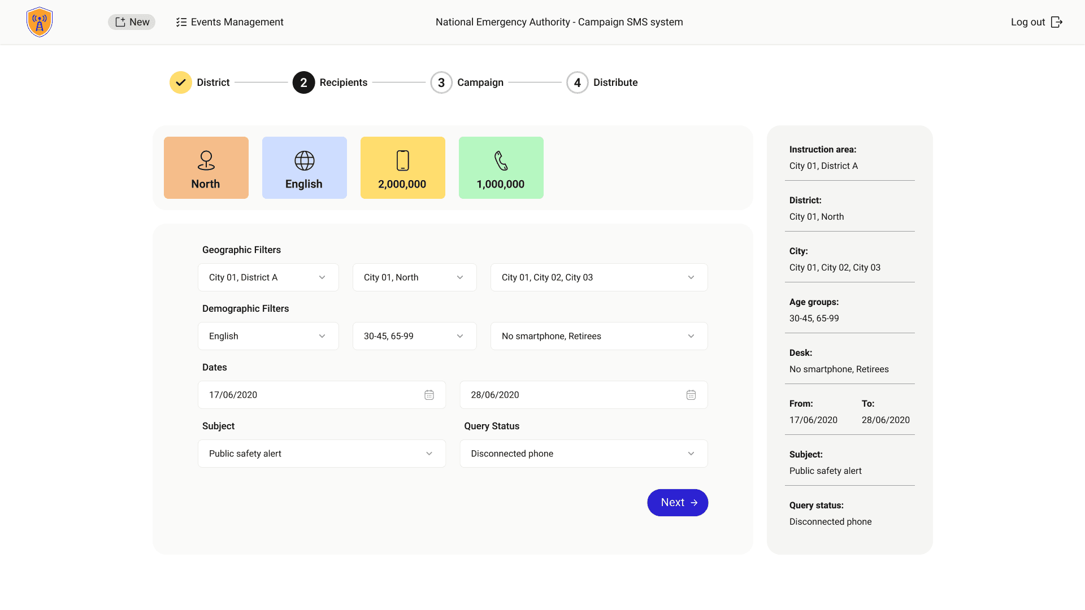Click the Next button
The width and height of the screenshot is (1085, 610).
(x=677, y=502)
